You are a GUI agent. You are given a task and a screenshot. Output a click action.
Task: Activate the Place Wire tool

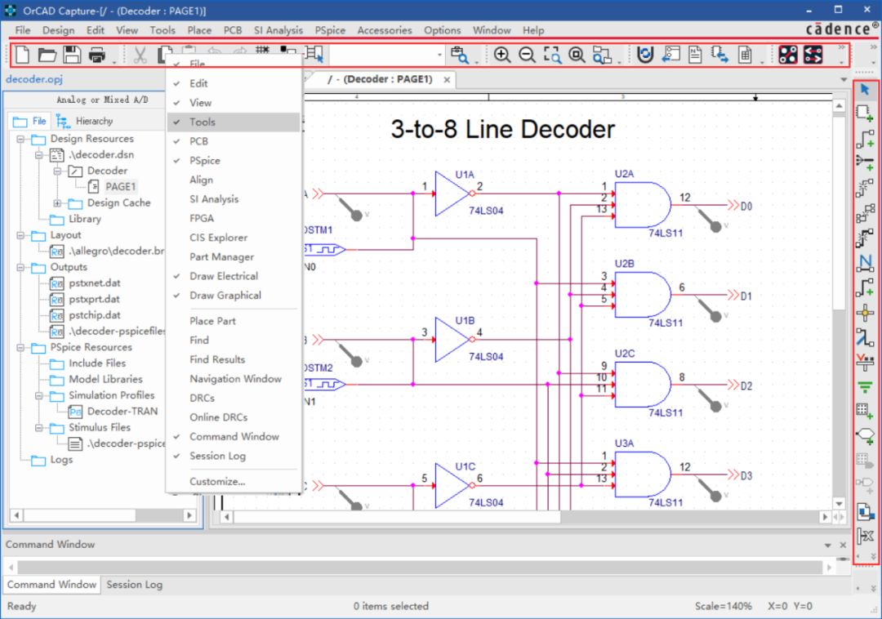point(865,138)
